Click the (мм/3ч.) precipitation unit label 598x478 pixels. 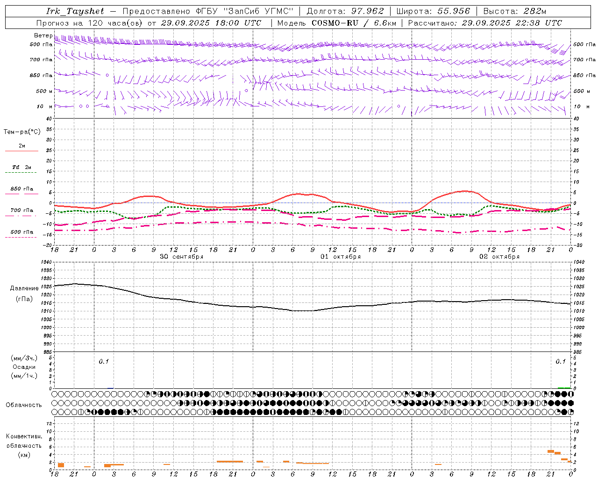[x=24, y=358]
